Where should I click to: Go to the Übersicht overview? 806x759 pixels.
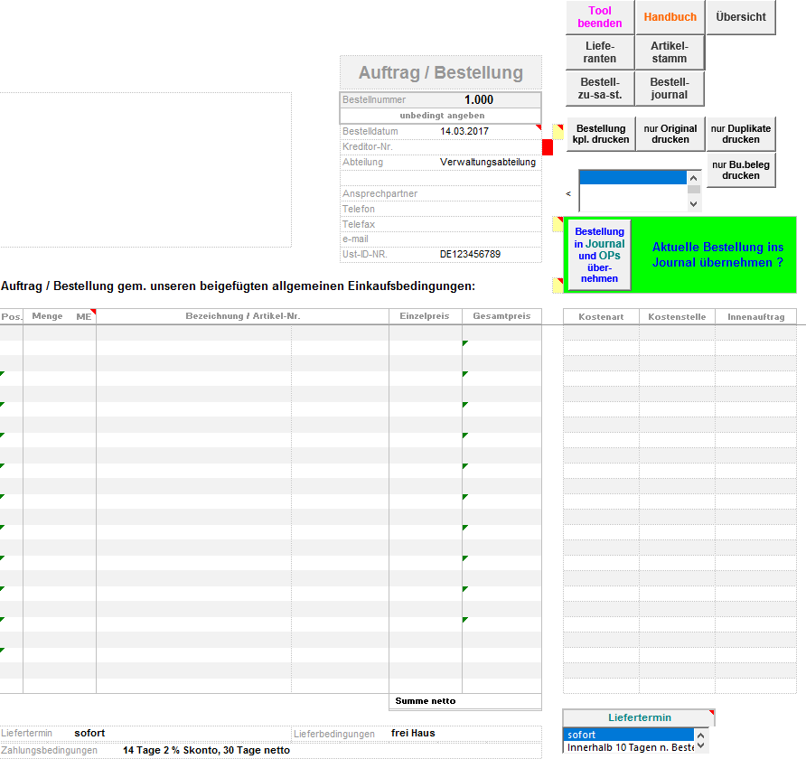(x=740, y=17)
